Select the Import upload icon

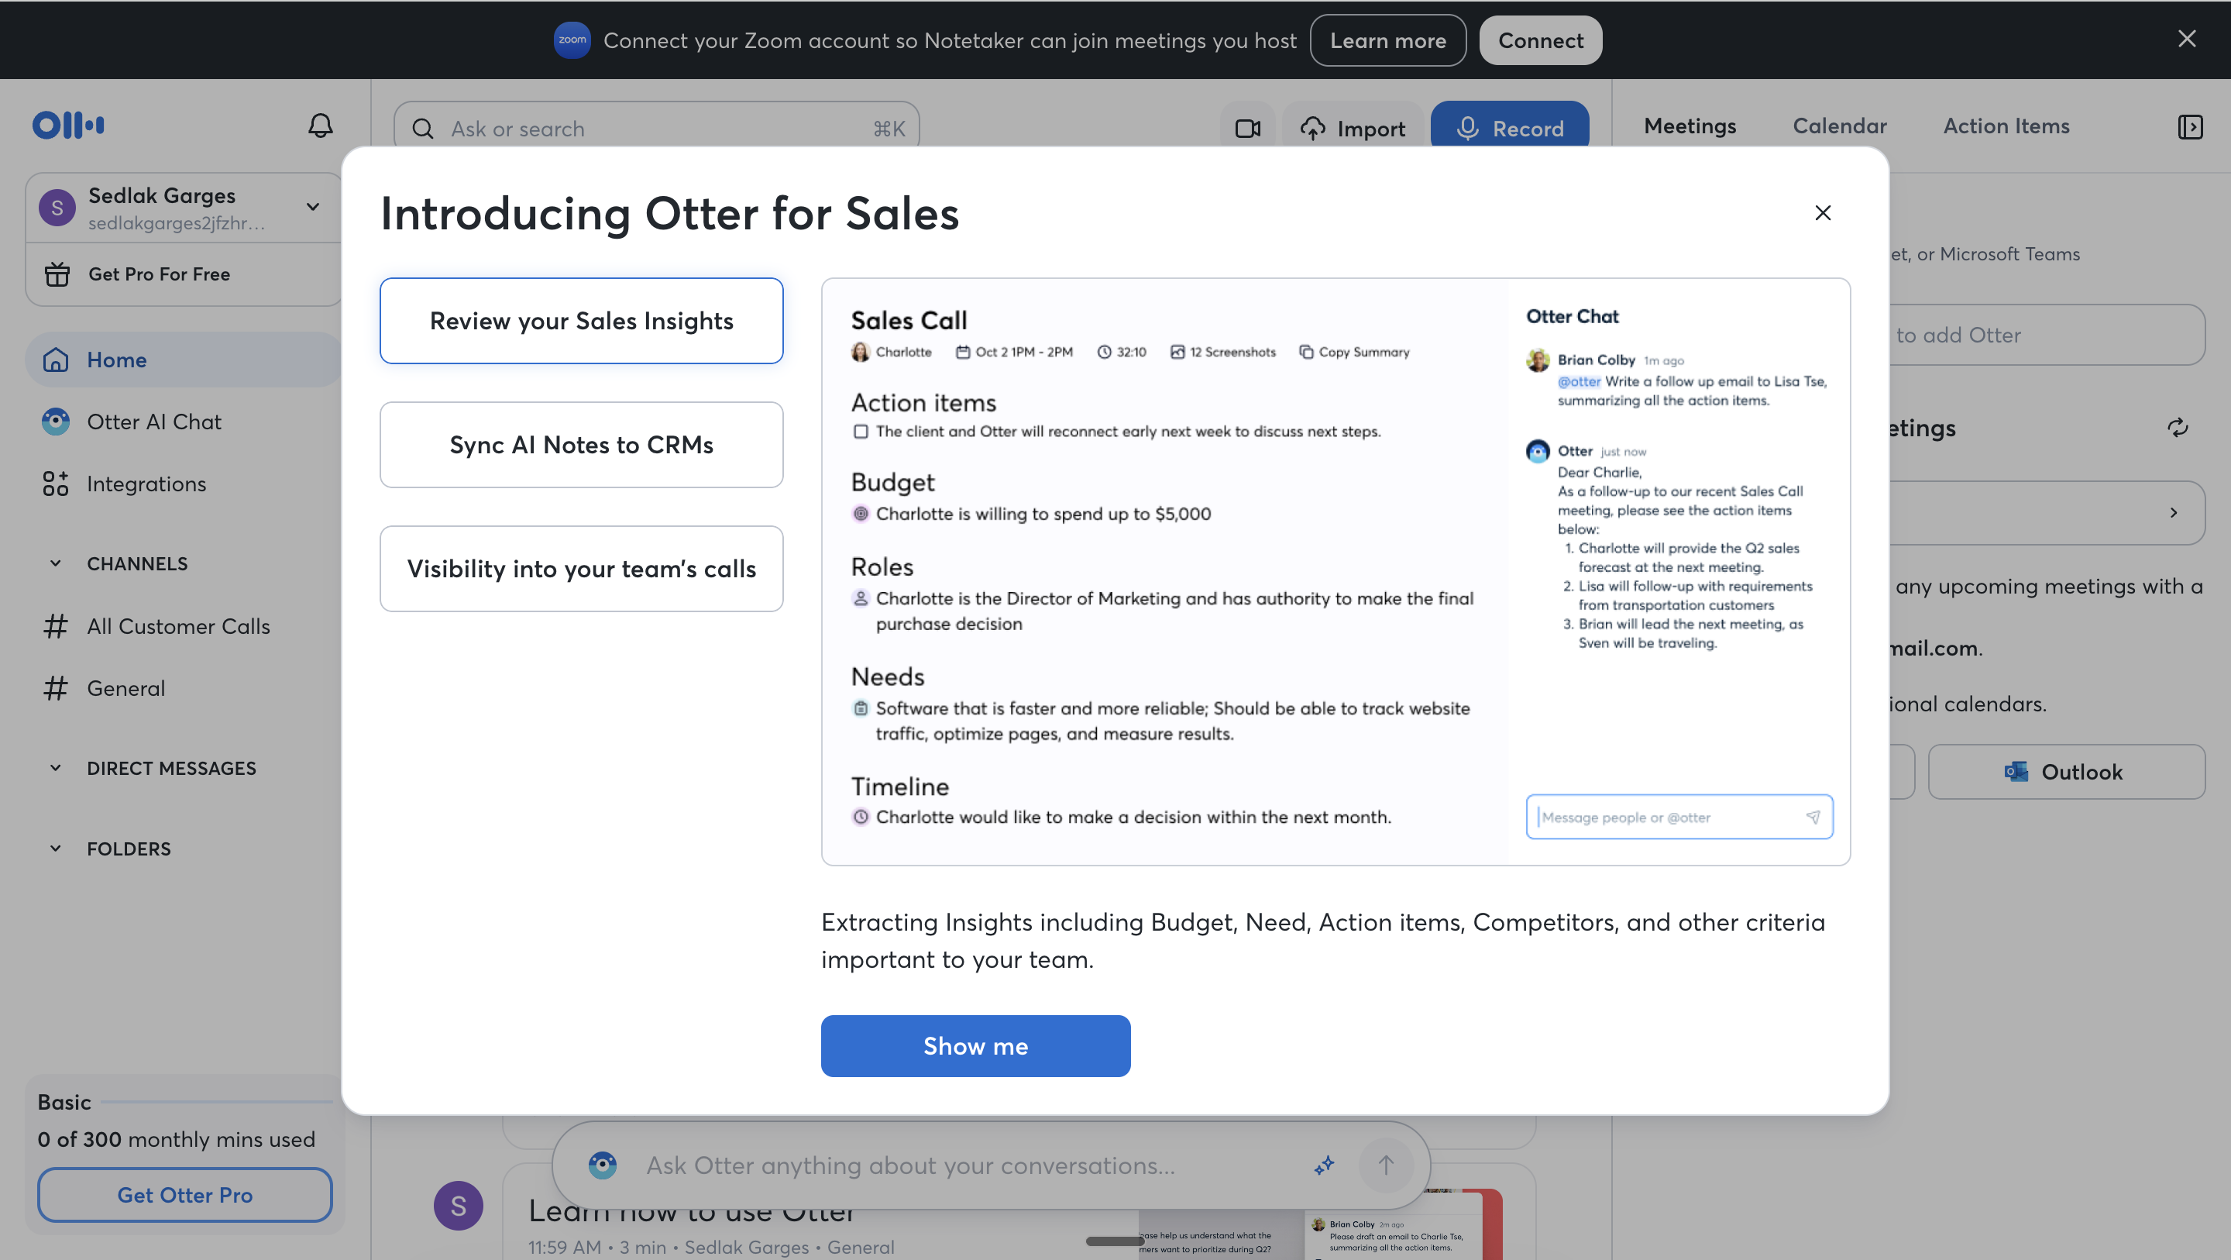1313,127
